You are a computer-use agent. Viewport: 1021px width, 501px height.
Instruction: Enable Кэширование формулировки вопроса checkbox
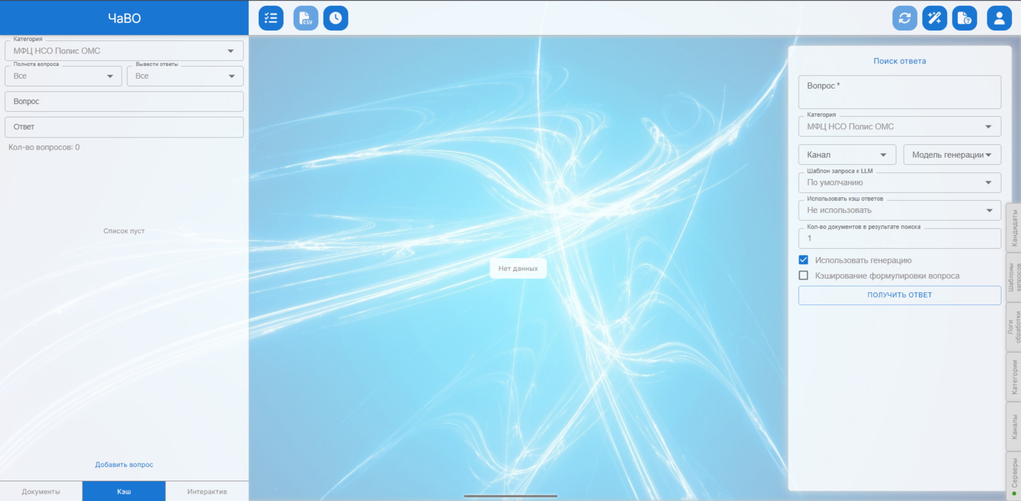tap(804, 276)
